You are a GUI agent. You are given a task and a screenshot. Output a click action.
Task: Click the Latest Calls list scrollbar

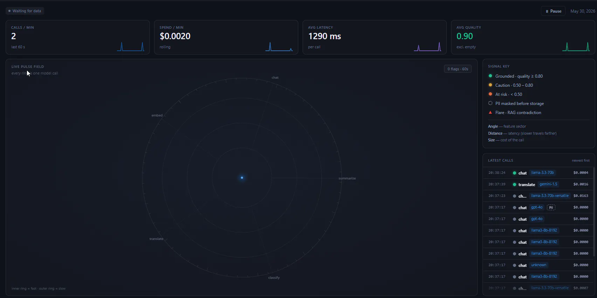594,212
